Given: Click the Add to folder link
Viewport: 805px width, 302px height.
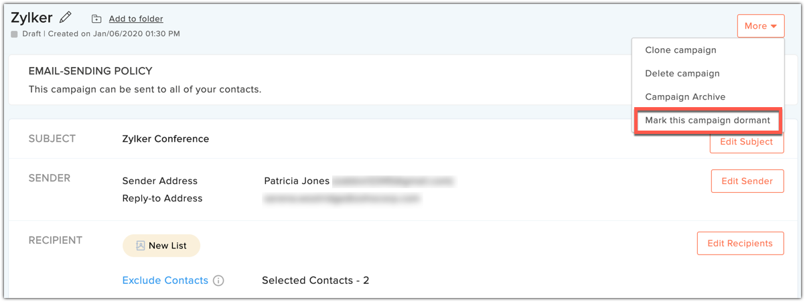Looking at the screenshot, I should coord(136,19).
